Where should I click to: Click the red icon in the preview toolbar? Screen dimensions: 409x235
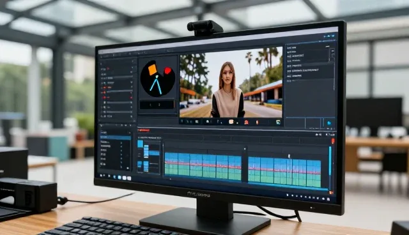click(x=246, y=122)
